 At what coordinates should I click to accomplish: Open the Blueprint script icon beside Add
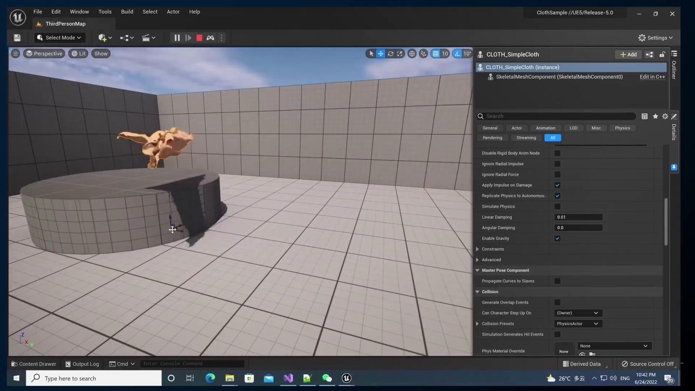pos(649,55)
